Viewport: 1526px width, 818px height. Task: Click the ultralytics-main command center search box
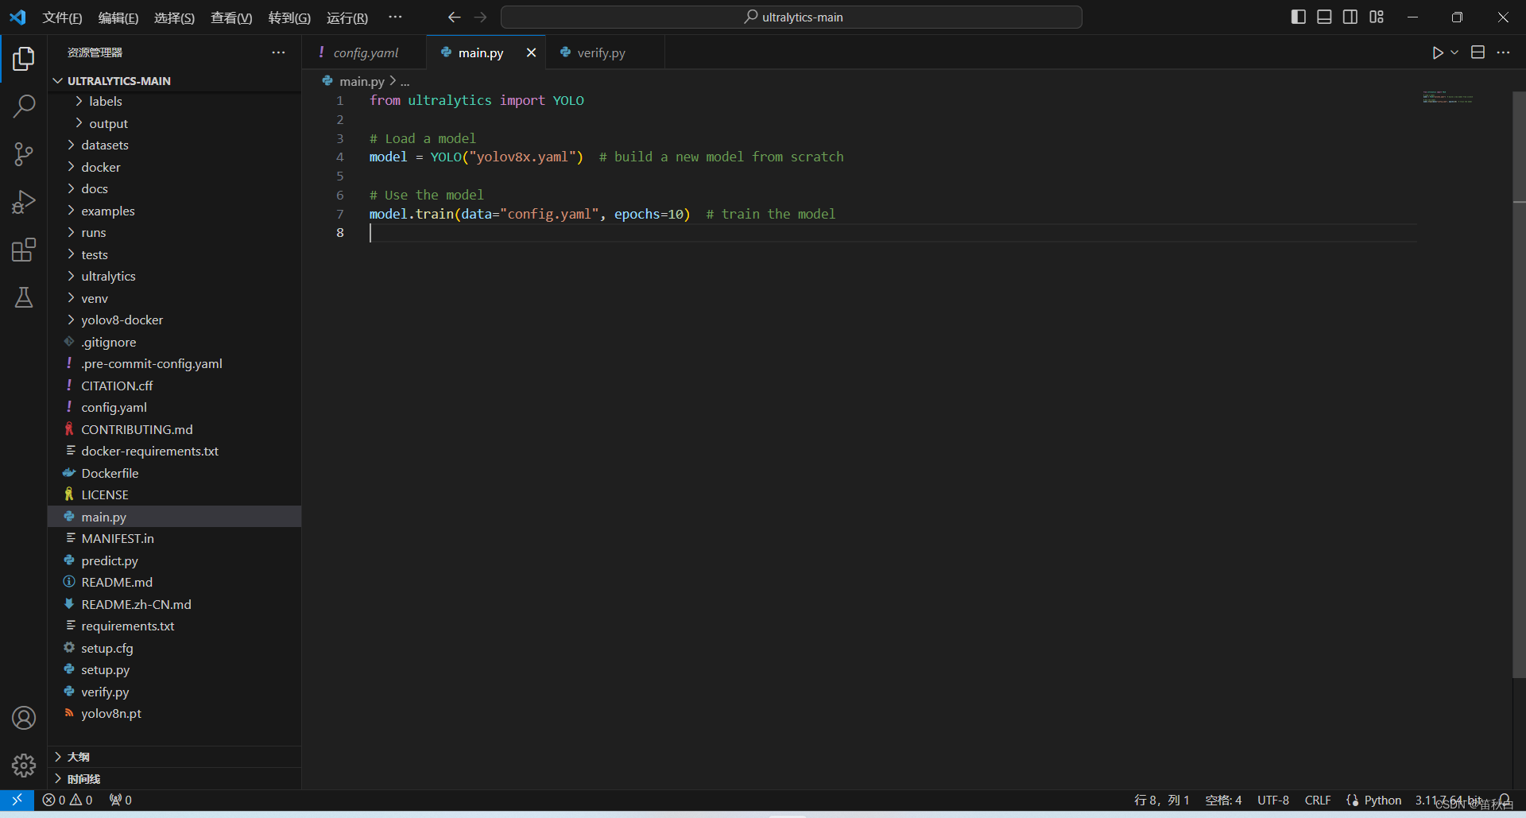tap(792, 17)
